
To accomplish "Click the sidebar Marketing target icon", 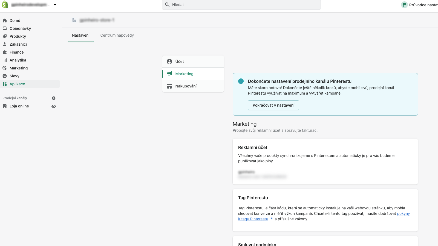I will (x=5, y=68).
